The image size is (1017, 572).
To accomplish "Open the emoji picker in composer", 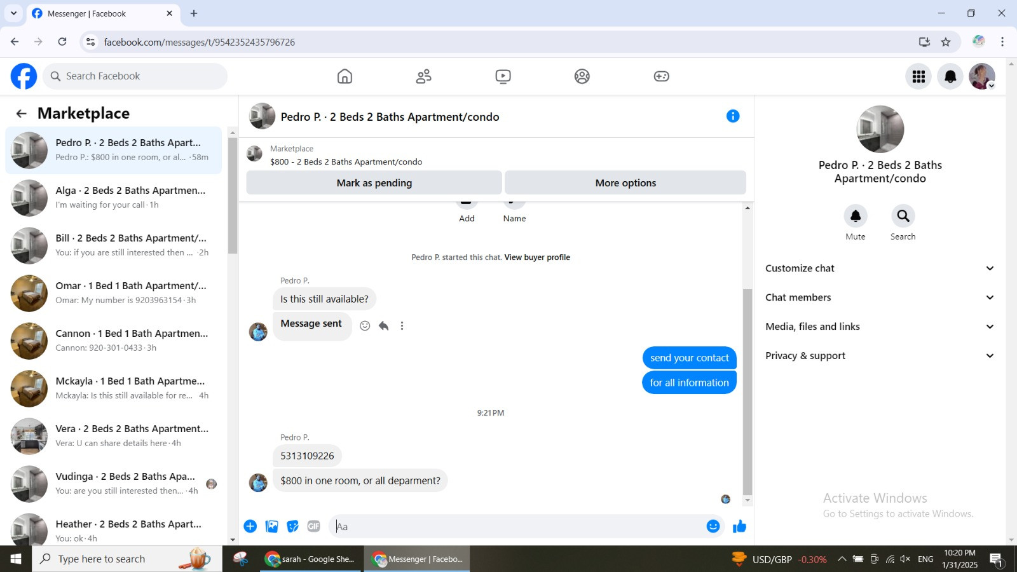I will pos(713,526).
